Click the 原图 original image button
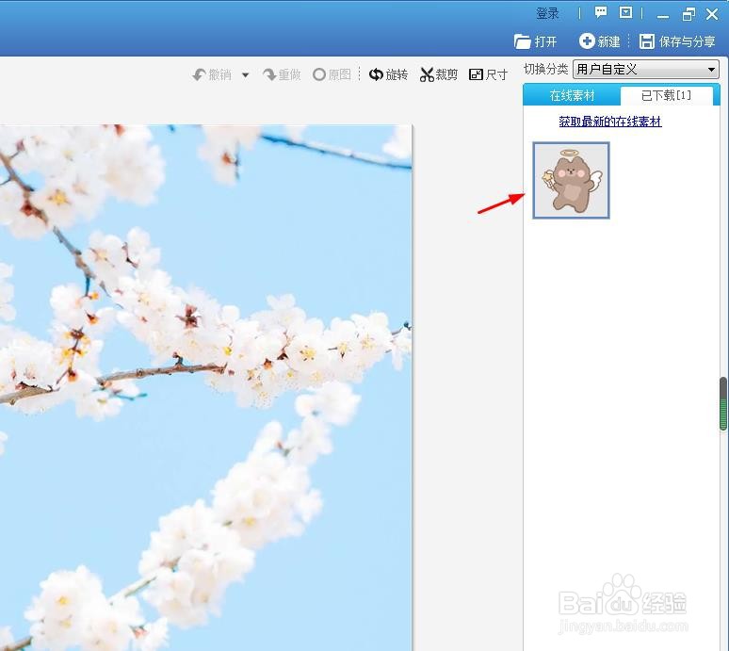 click(332, 74)
